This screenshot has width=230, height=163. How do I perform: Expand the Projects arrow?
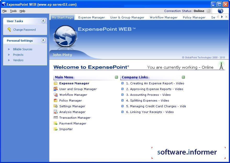tap(9, 55)
